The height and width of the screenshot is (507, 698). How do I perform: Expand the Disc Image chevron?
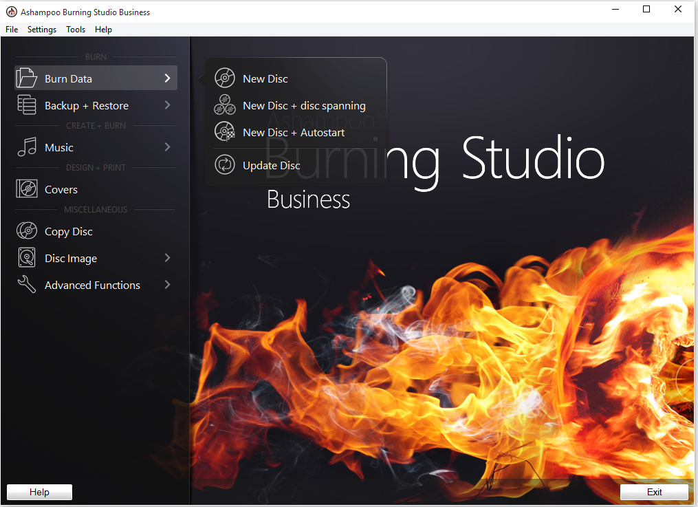(167, 258)
